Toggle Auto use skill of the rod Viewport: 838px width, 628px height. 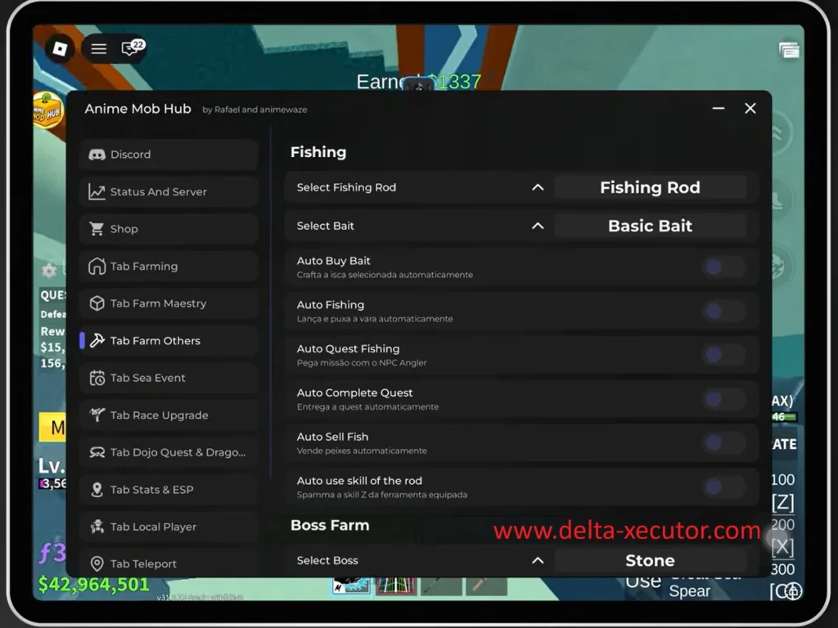click(x=724, y=487)
